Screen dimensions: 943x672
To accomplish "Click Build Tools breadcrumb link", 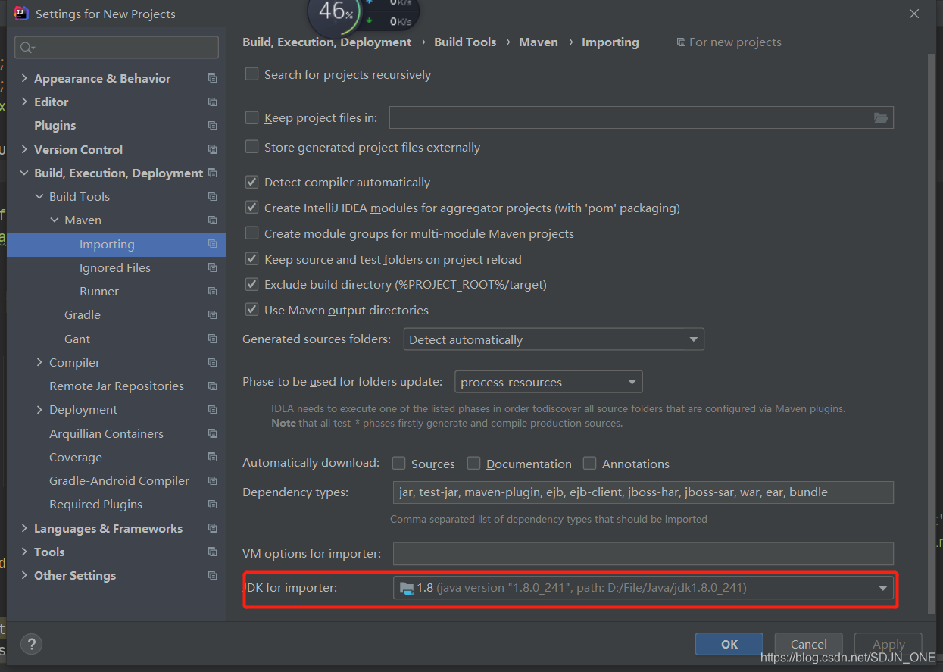I will click(465, 42).
